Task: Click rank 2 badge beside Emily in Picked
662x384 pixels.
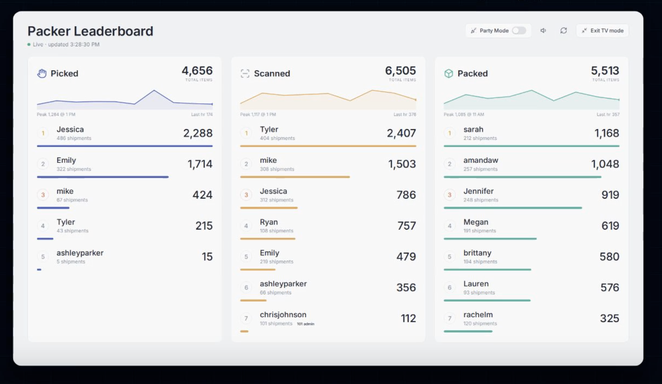Action: click(43, 164)
